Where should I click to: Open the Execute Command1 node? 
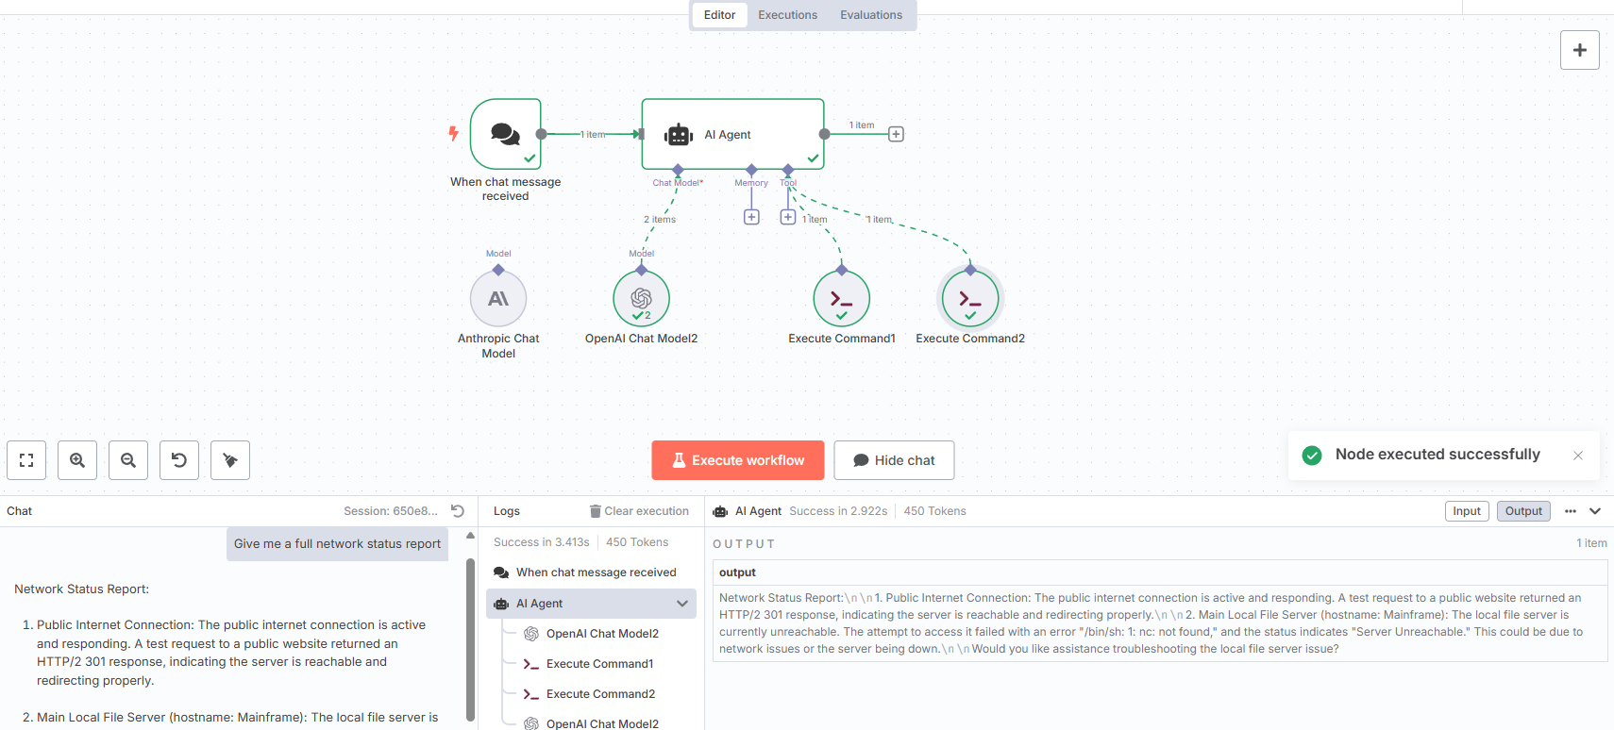coord(842,298)
